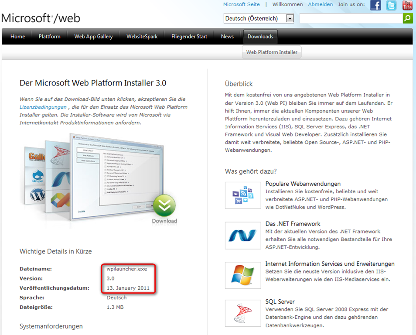Click Internet Information Services und Erweiterungen heading
This screenshot has width=416, height=335.
click(330, 263)
